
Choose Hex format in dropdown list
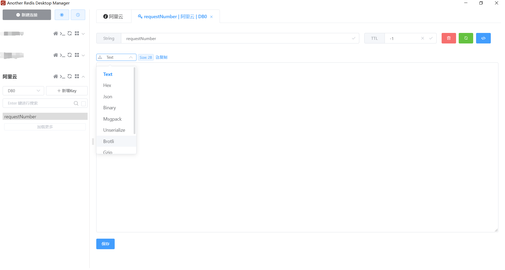[x=115, y=85]
